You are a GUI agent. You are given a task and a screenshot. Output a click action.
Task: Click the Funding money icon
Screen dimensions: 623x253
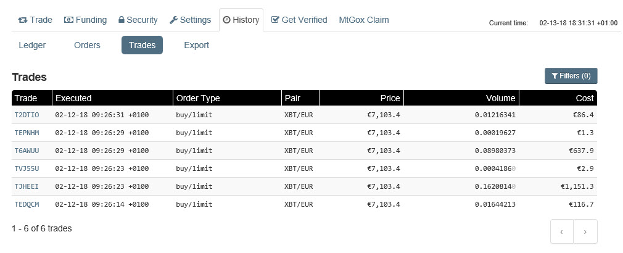(68, 20)
